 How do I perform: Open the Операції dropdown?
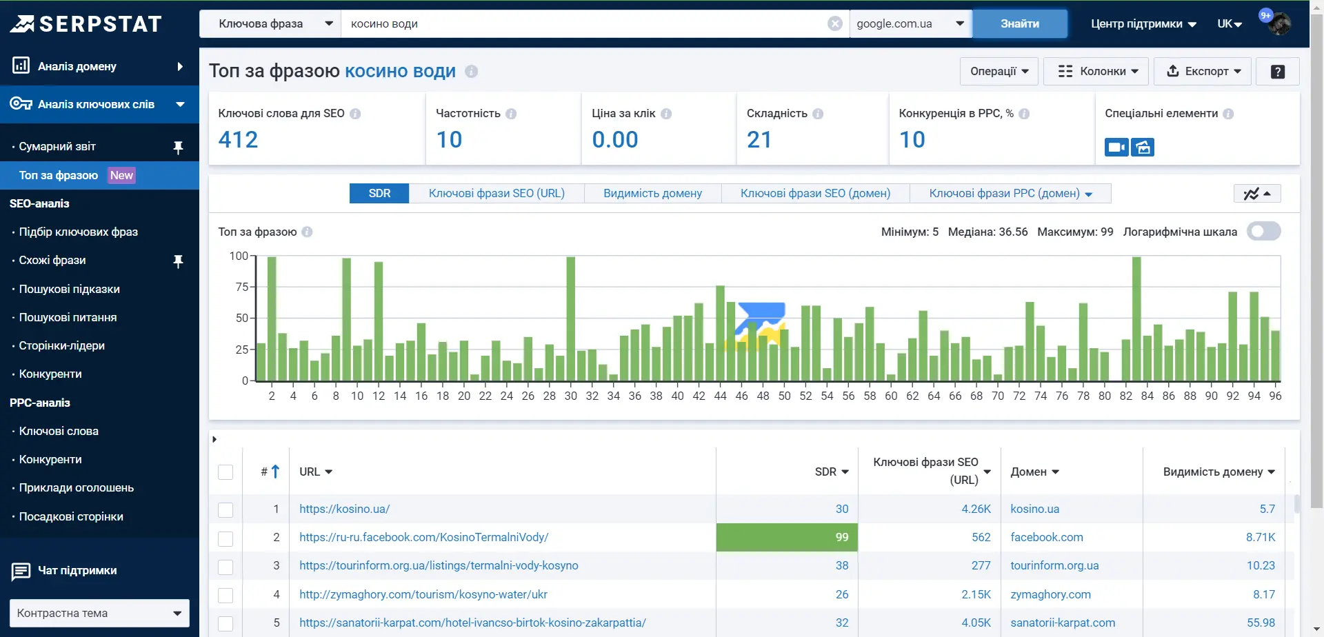pyautogui.click(x=999, y=71)
